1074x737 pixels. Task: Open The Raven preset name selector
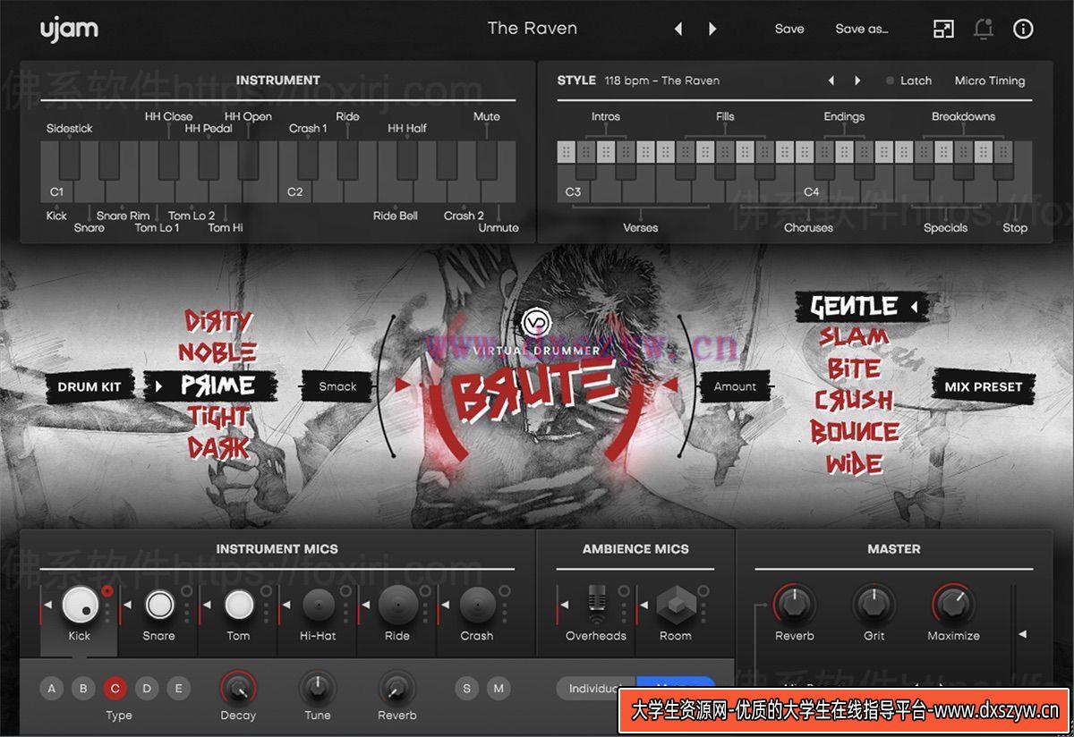tap(533, 29)
